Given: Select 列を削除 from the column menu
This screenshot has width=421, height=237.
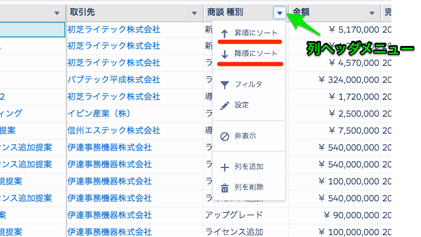Looking at the screenshot, I should (248, 187).
